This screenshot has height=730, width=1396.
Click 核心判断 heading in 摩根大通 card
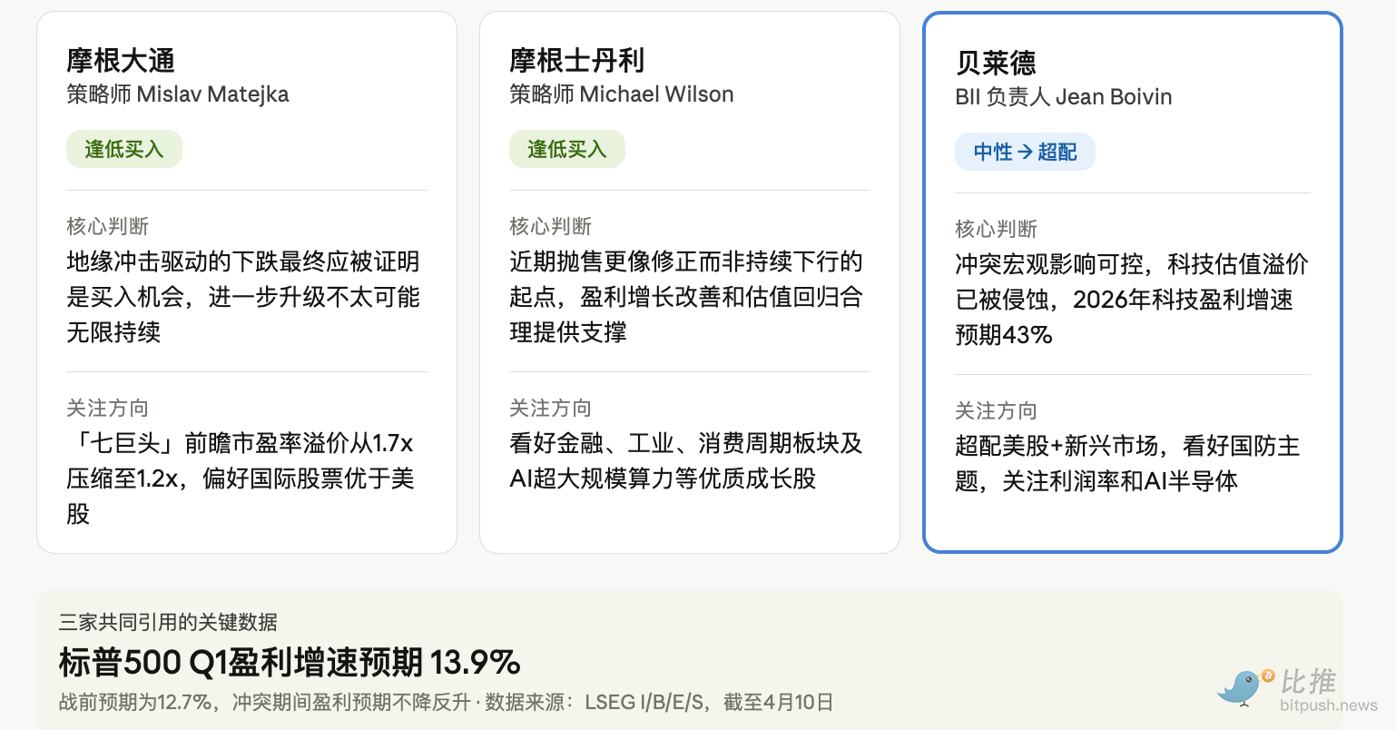point(107,226)
